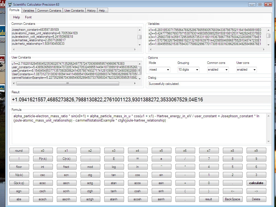
Task: Open the Font menu
Action: pyautogui.click(x=28, y=17)
